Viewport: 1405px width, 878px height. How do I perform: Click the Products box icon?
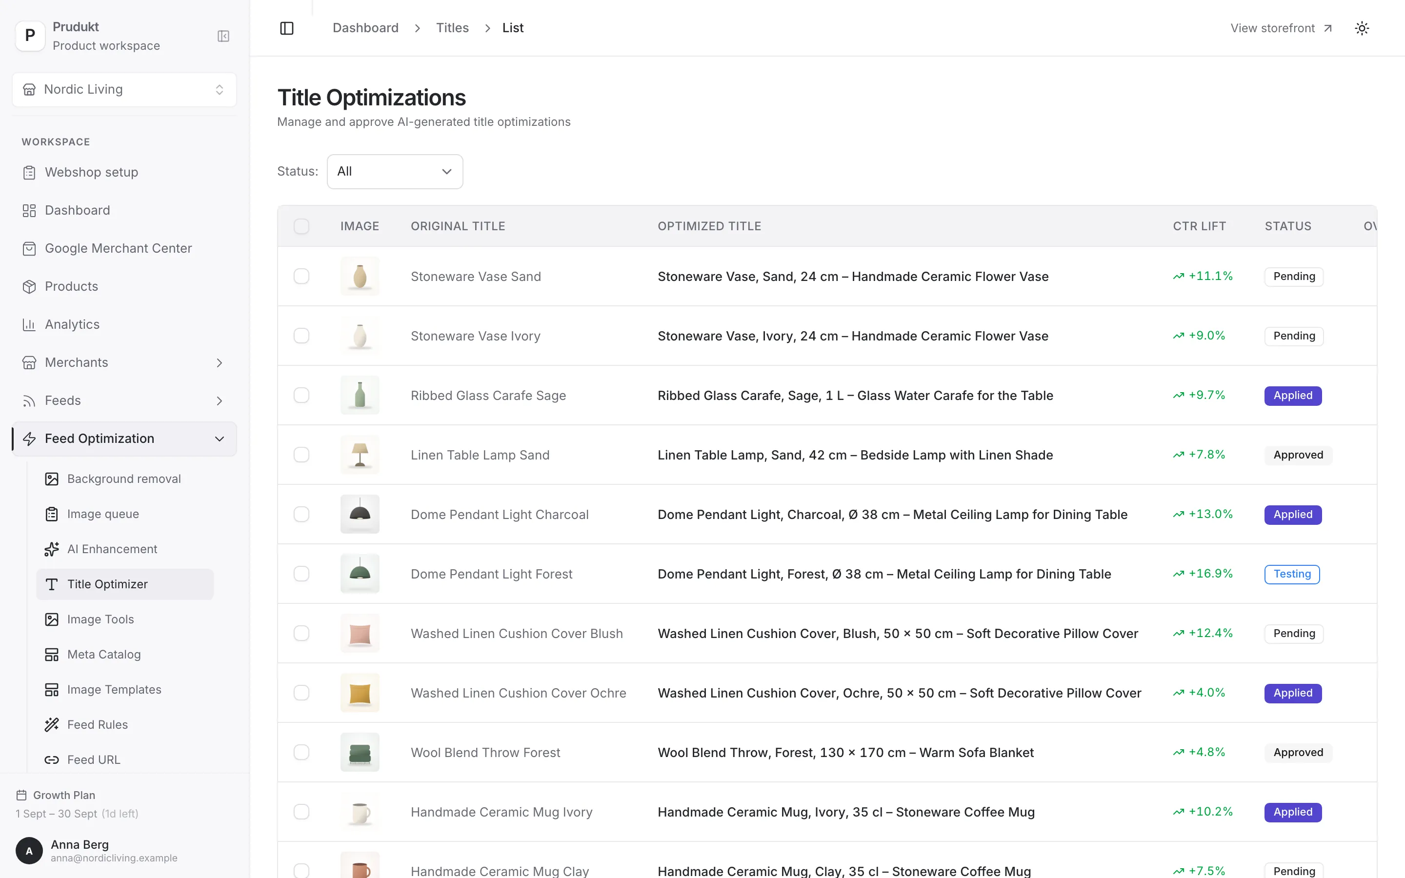[29, 286]
